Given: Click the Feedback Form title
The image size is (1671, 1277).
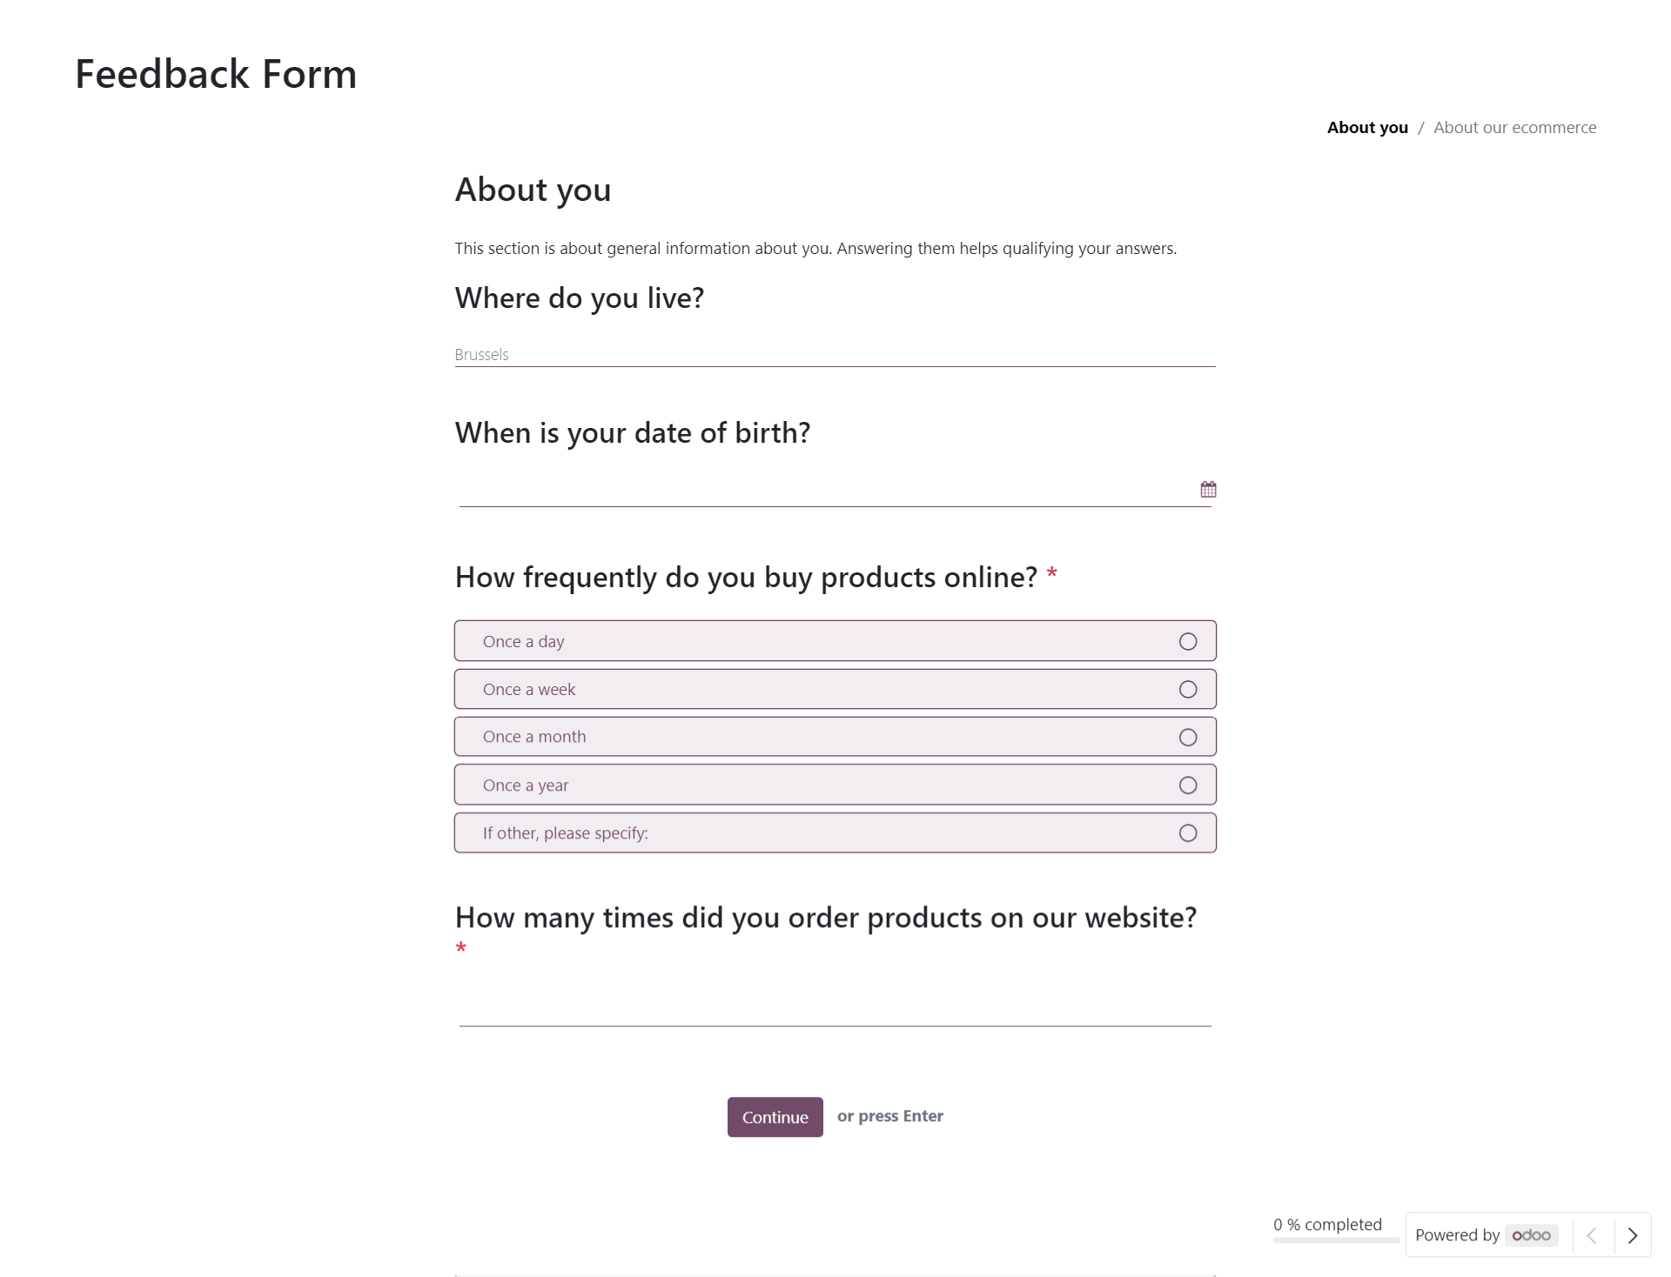Looking at the screenshot, I should [x=216, y=74].
